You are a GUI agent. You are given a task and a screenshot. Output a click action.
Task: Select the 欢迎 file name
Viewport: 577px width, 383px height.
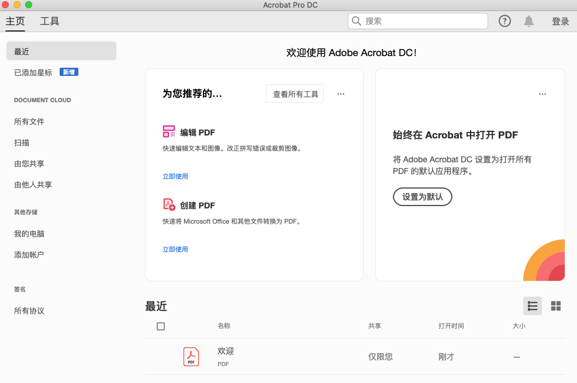click(226, 351)
